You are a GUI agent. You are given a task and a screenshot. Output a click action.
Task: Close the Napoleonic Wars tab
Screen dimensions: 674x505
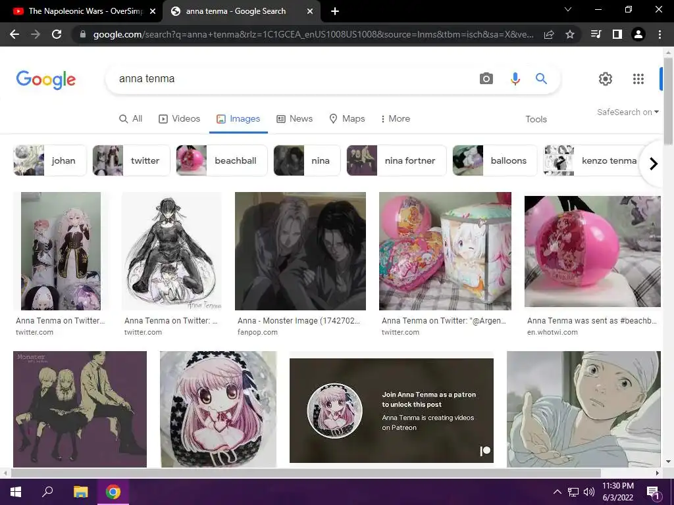click(153, 12)
